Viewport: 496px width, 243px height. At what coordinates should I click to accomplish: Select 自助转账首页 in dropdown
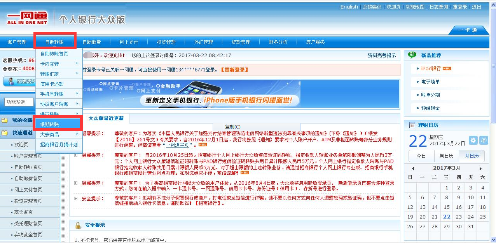(x=58, y=54)
